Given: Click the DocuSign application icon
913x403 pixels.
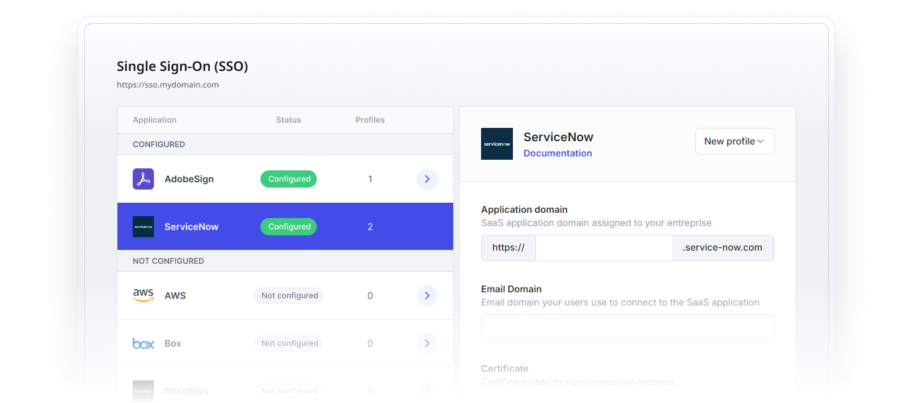Looking at the screenshot, I should pyautogui.click(x=143, y=390).
